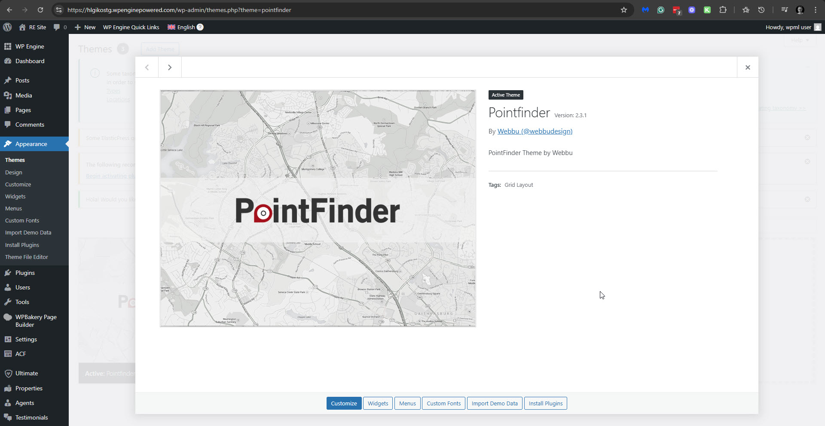Open Customize in Appearance submenu
Image resolution: width=825 pixels, height=426 pixels.
coord(18,184)
